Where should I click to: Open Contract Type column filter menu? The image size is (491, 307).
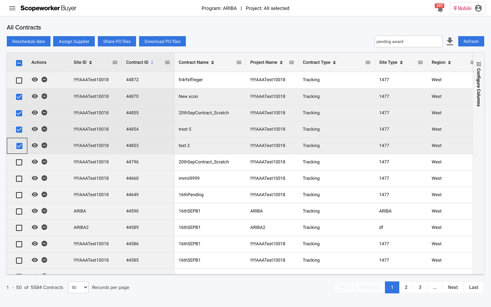[368, 62]
